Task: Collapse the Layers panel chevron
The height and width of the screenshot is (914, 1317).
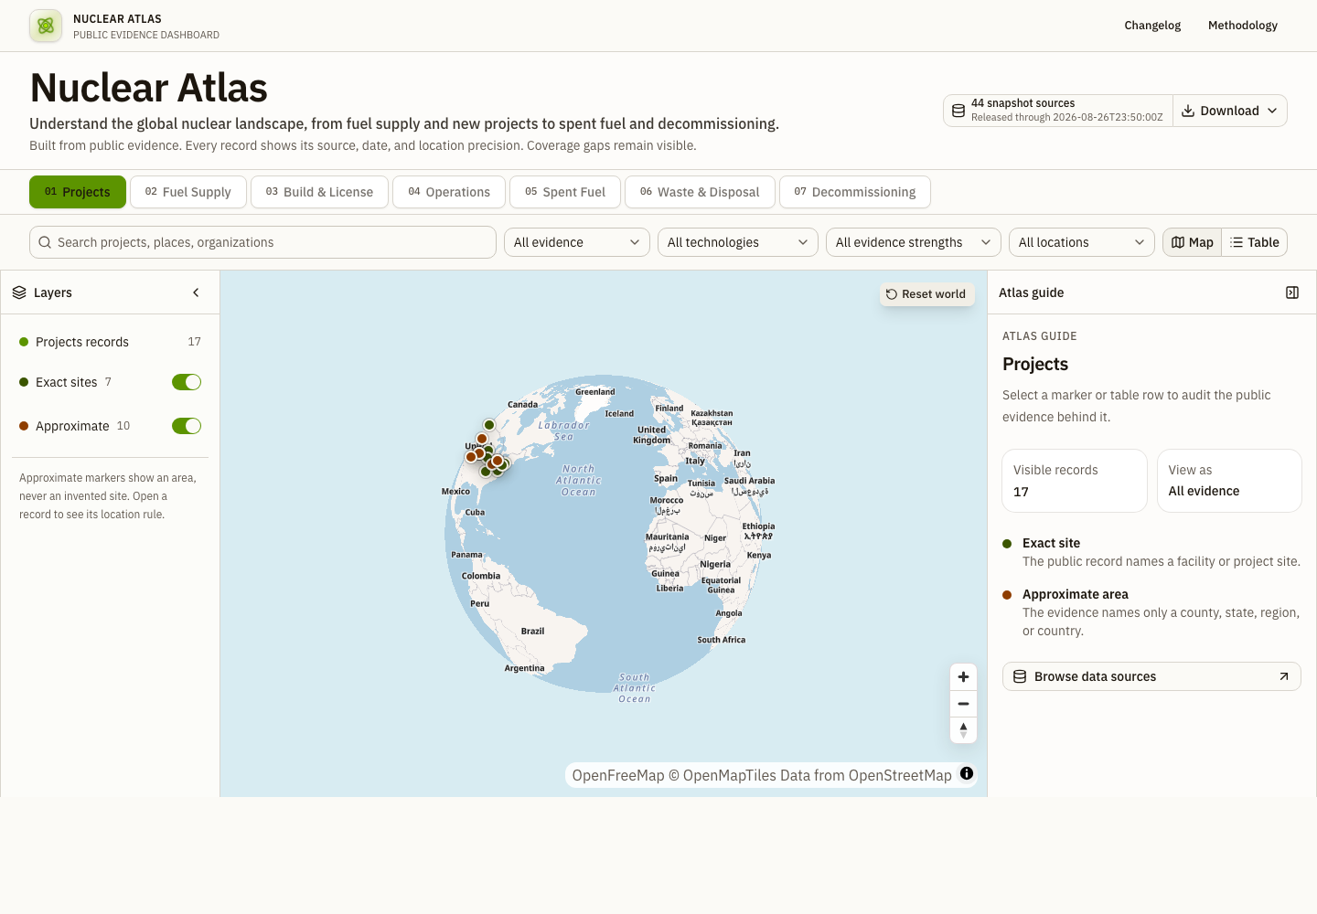Action: pos(196,292)
